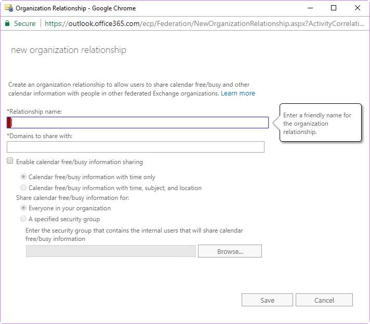Click the Secure label in address bar
370x324 pixels.
point(24,23)
